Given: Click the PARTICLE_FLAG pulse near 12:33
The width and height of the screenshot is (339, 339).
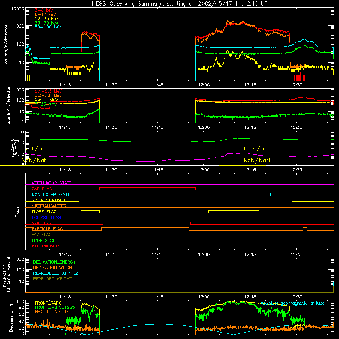Looking at the screenshot, I should (x=305, y=229).
